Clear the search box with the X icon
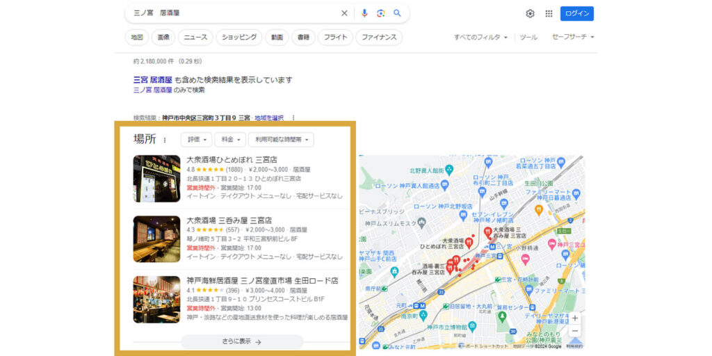Image resolution: width=712 pixels, height=356 pixels. [x=344, y=13]
